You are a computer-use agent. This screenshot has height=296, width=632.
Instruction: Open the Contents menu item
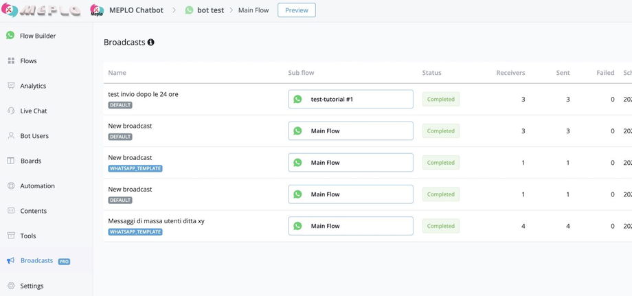33,211
